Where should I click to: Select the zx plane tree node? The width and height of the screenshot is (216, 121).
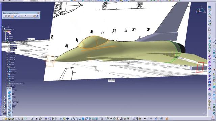point(11,39)
